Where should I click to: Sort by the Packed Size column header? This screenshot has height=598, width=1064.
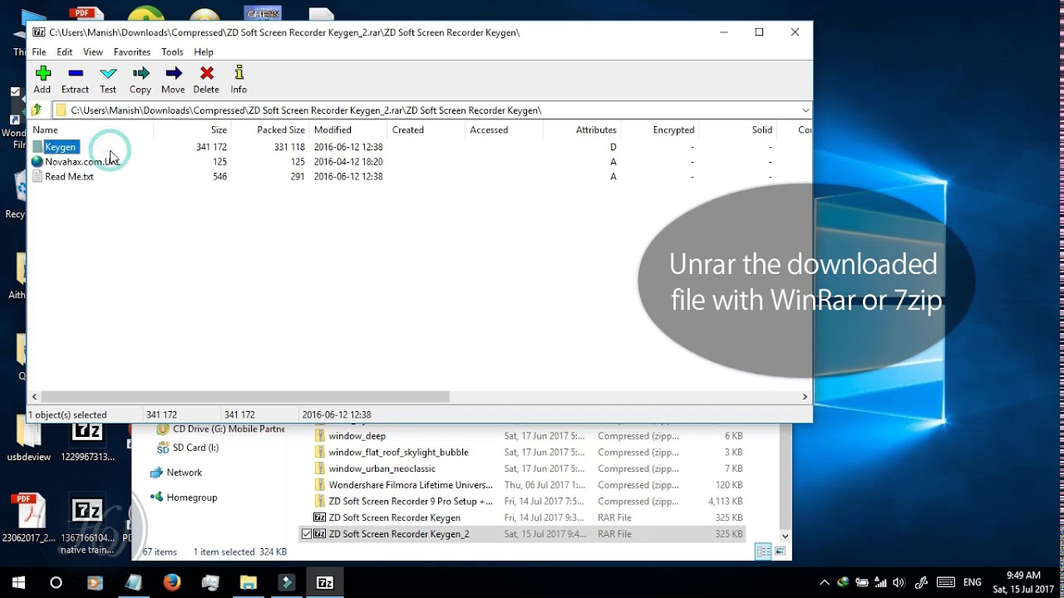(270, 130)
